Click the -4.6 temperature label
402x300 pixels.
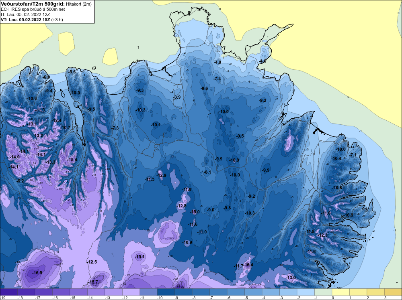[263, 61]
